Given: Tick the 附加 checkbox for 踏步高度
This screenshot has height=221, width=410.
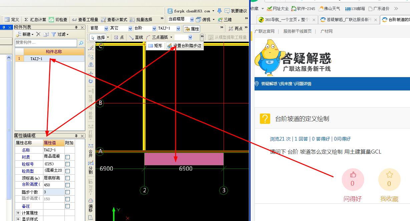Looking at the screenshot, I should 68,199.
